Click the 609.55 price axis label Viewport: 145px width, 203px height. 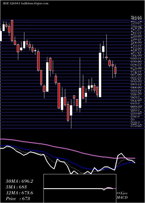(x=136, y=106)
